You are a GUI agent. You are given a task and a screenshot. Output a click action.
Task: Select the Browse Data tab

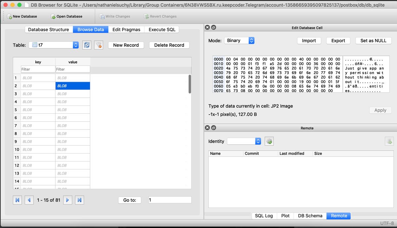click(91, 30)
